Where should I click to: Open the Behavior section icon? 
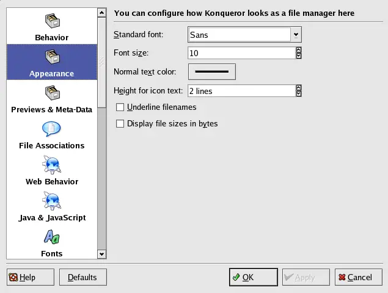[52, 20]
